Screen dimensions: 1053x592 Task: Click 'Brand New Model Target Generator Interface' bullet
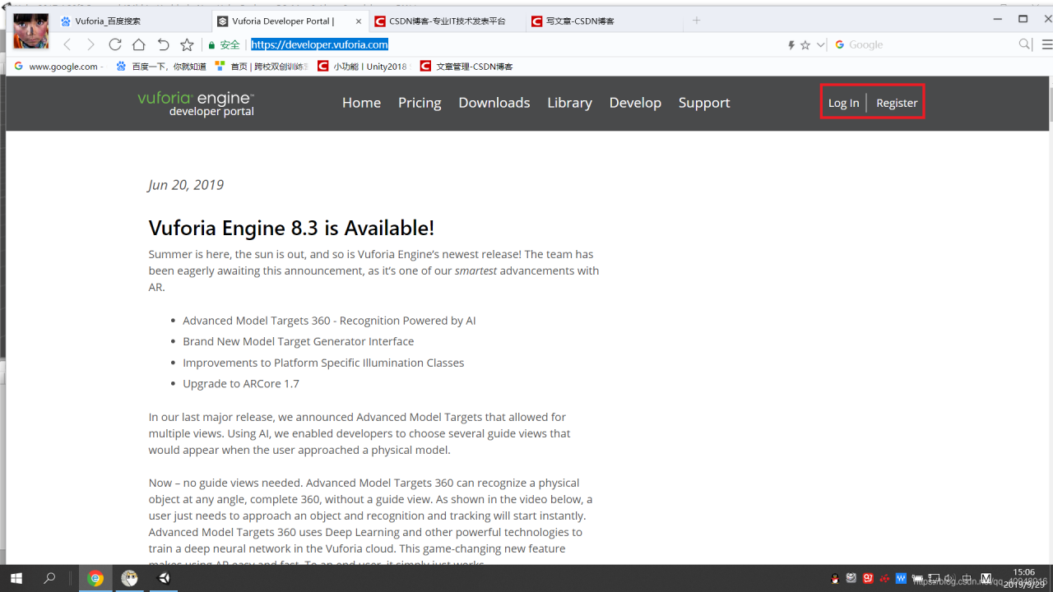pyautogui.click(x=298, y=341)
